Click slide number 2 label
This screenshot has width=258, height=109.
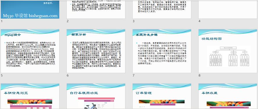pyautogui.click(x=67, y=21)
